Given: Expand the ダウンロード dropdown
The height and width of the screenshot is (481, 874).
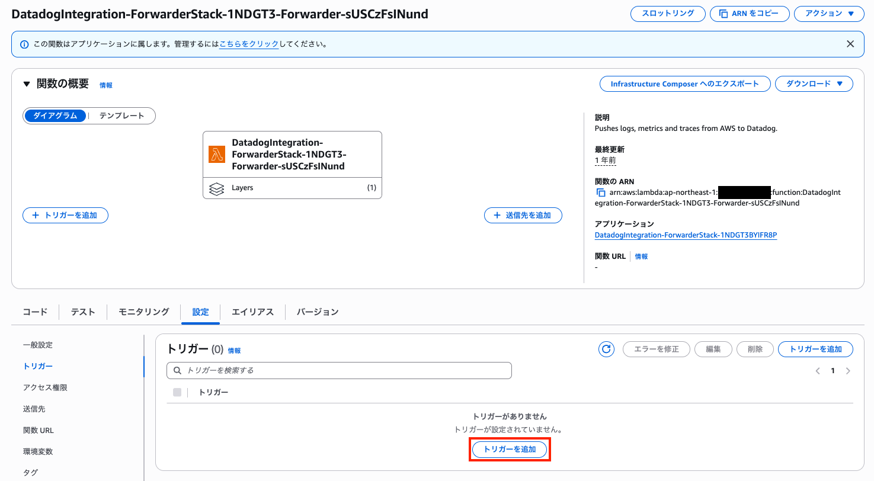Looking at the screenshot, I should click(814, 84).
